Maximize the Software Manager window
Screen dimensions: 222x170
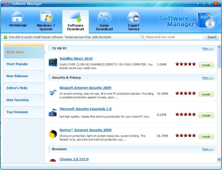[x=210, y=4]
